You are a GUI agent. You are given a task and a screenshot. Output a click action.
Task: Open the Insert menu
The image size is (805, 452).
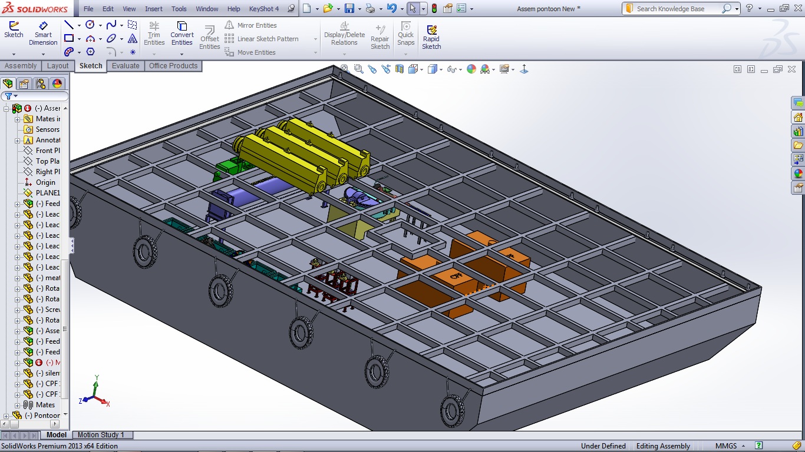(x=154, y=9)
